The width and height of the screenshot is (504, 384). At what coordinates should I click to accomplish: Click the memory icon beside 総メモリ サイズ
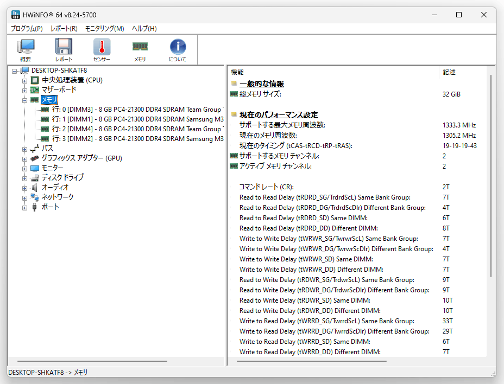(x=234, y=94)
